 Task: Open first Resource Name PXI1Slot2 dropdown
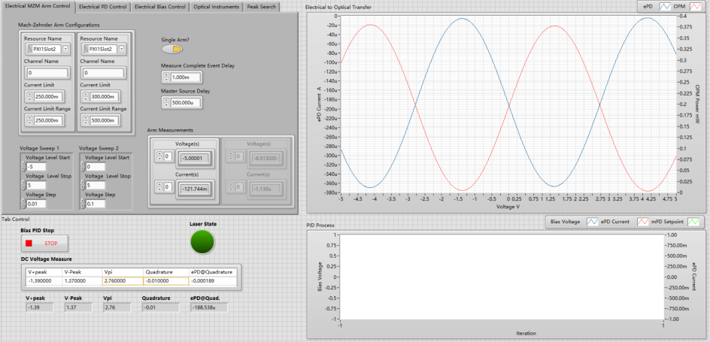[65, 49]
